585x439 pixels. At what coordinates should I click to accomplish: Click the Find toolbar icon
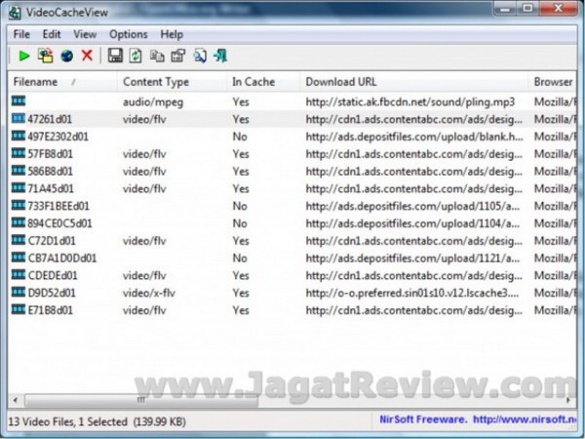pos(200,56)
